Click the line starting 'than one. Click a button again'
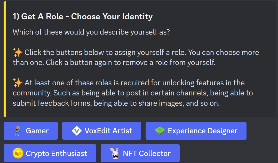The height and width of the screenshot is (163, 278). pos(114,63)
